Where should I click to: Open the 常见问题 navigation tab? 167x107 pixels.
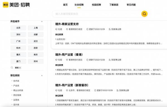click(x=131, y=5)
